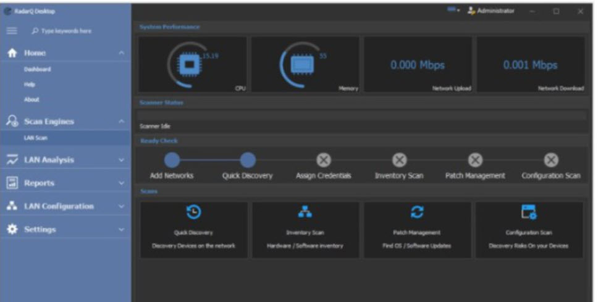The image size is (598, 302).
Task: Click the Network Download 0.001 Mbps panel
Action: click(x=531, y=64)
